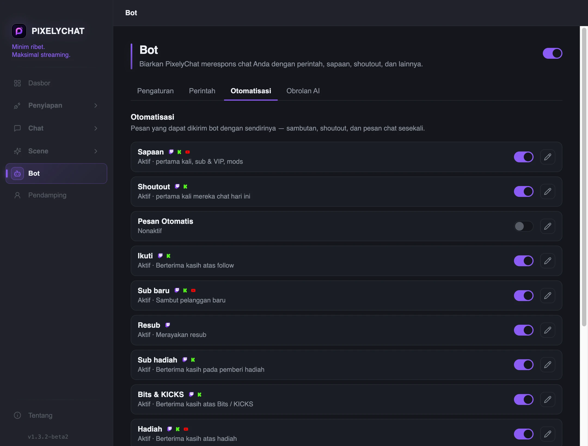This screenshot has width=588, height=446.
Task: Click the "Pesan Otomatis" row title
Action: [x=166, y=221]
